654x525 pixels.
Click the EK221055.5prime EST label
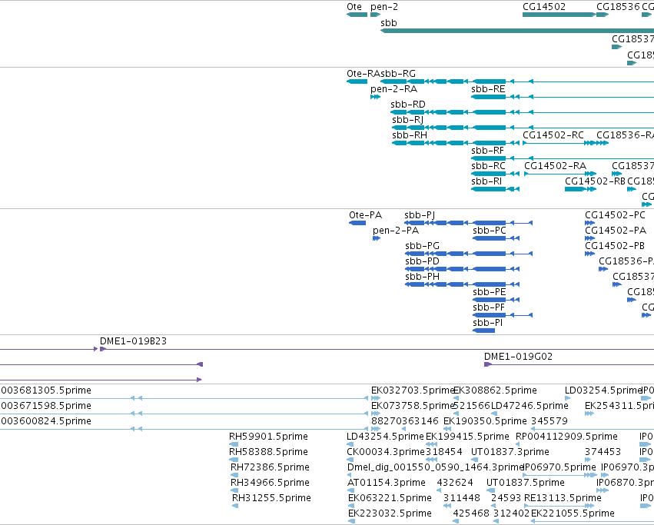tap(573, 513)
